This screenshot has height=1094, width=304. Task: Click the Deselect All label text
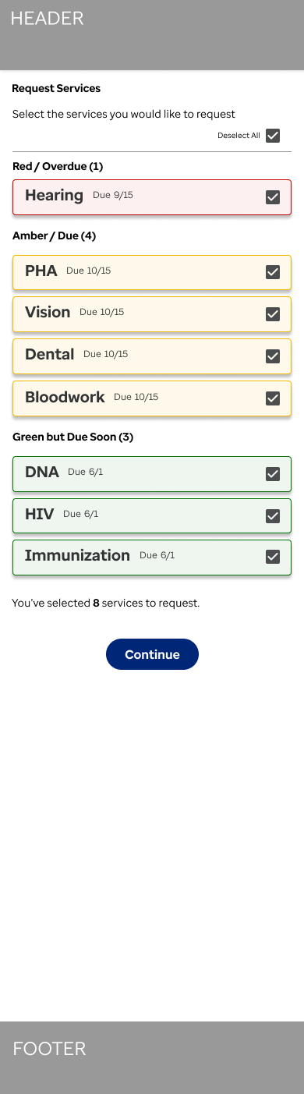[239, 136]
